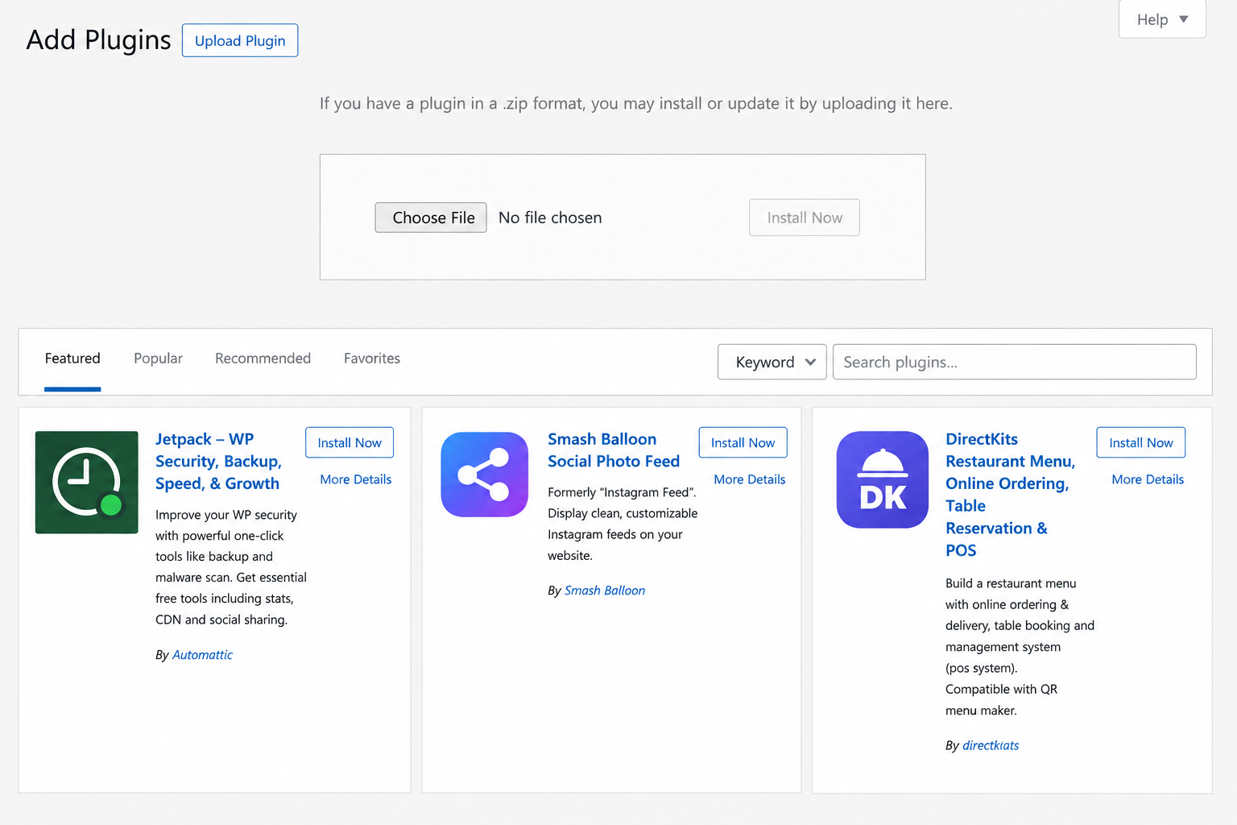Click the zip format upload instruction text
The image size is (1237, 825).
635,103
